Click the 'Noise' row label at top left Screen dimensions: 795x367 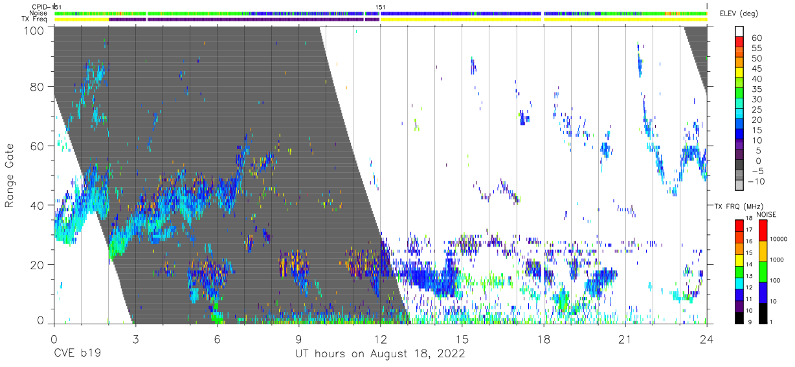(39, 13)
